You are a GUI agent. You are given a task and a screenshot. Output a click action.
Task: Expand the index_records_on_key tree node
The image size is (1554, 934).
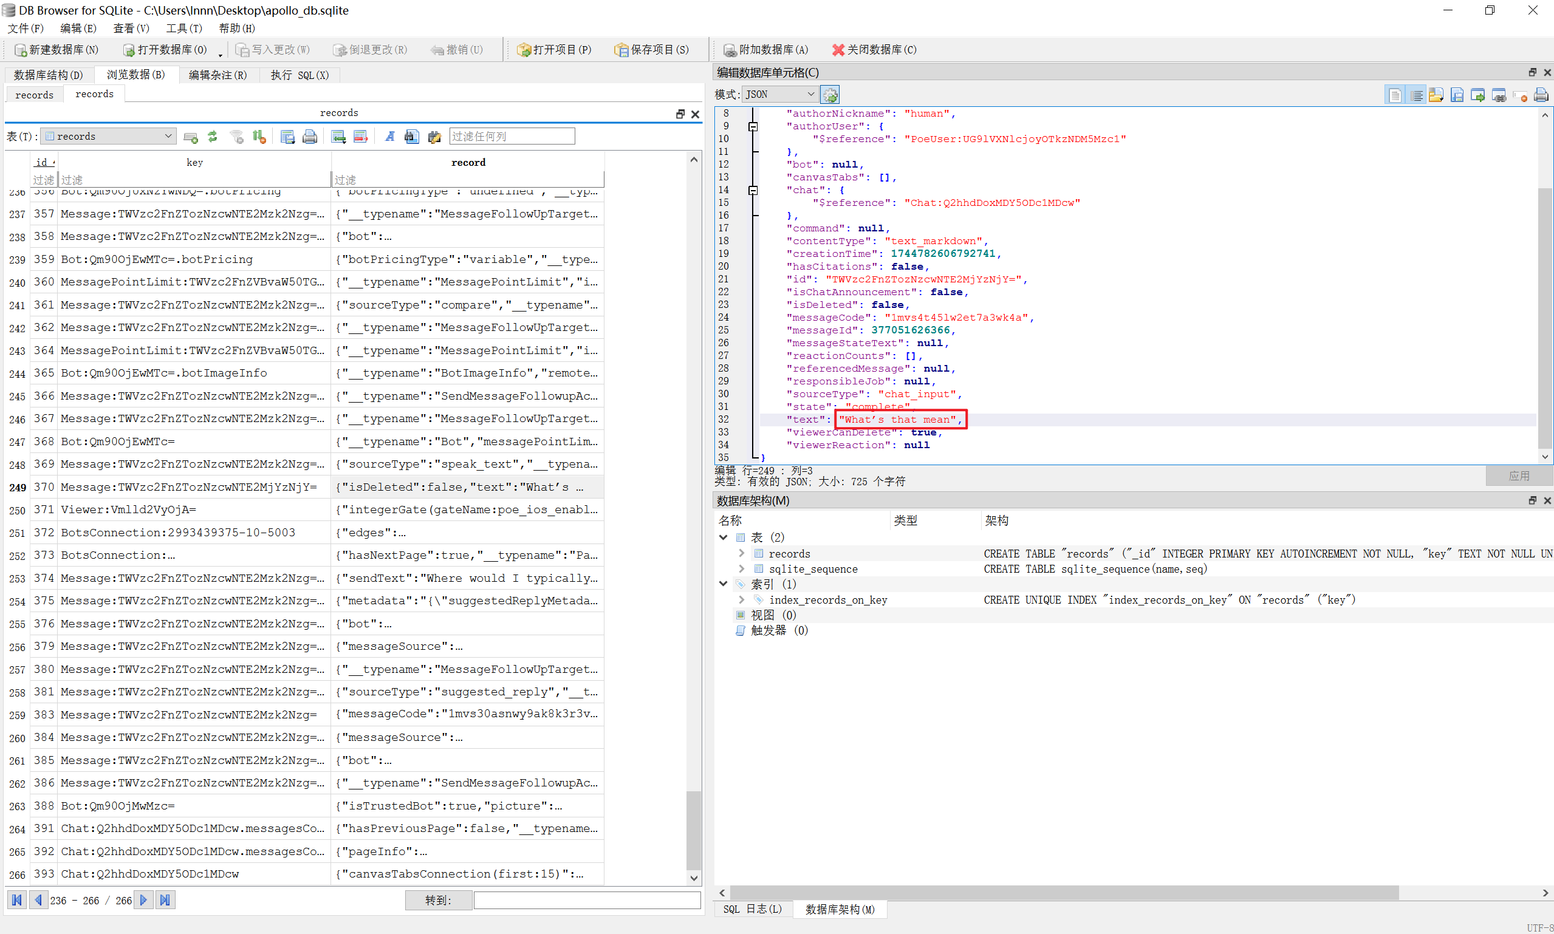pos(741,600)
